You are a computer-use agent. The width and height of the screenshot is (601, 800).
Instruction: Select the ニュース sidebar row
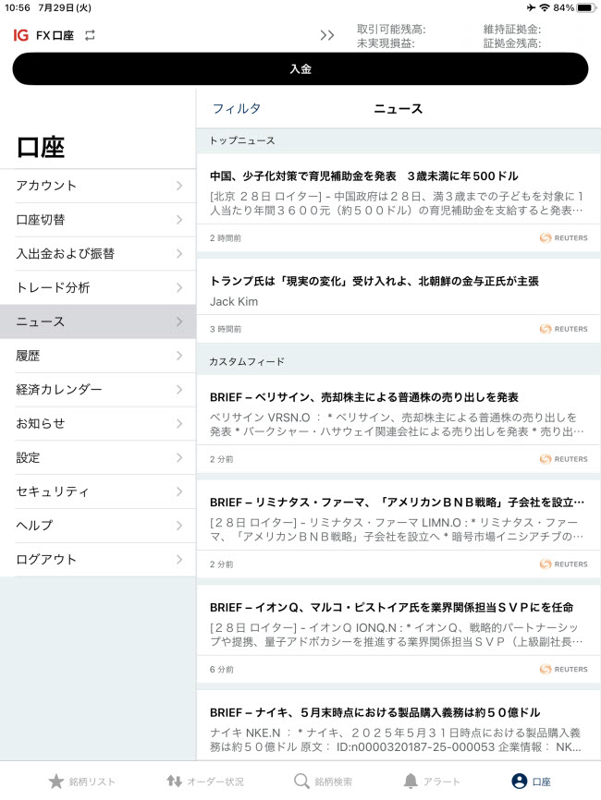pyautogui.click(x=98, y=321)
